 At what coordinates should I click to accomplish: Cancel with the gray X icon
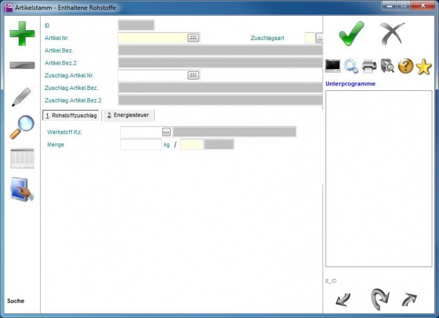392,34
